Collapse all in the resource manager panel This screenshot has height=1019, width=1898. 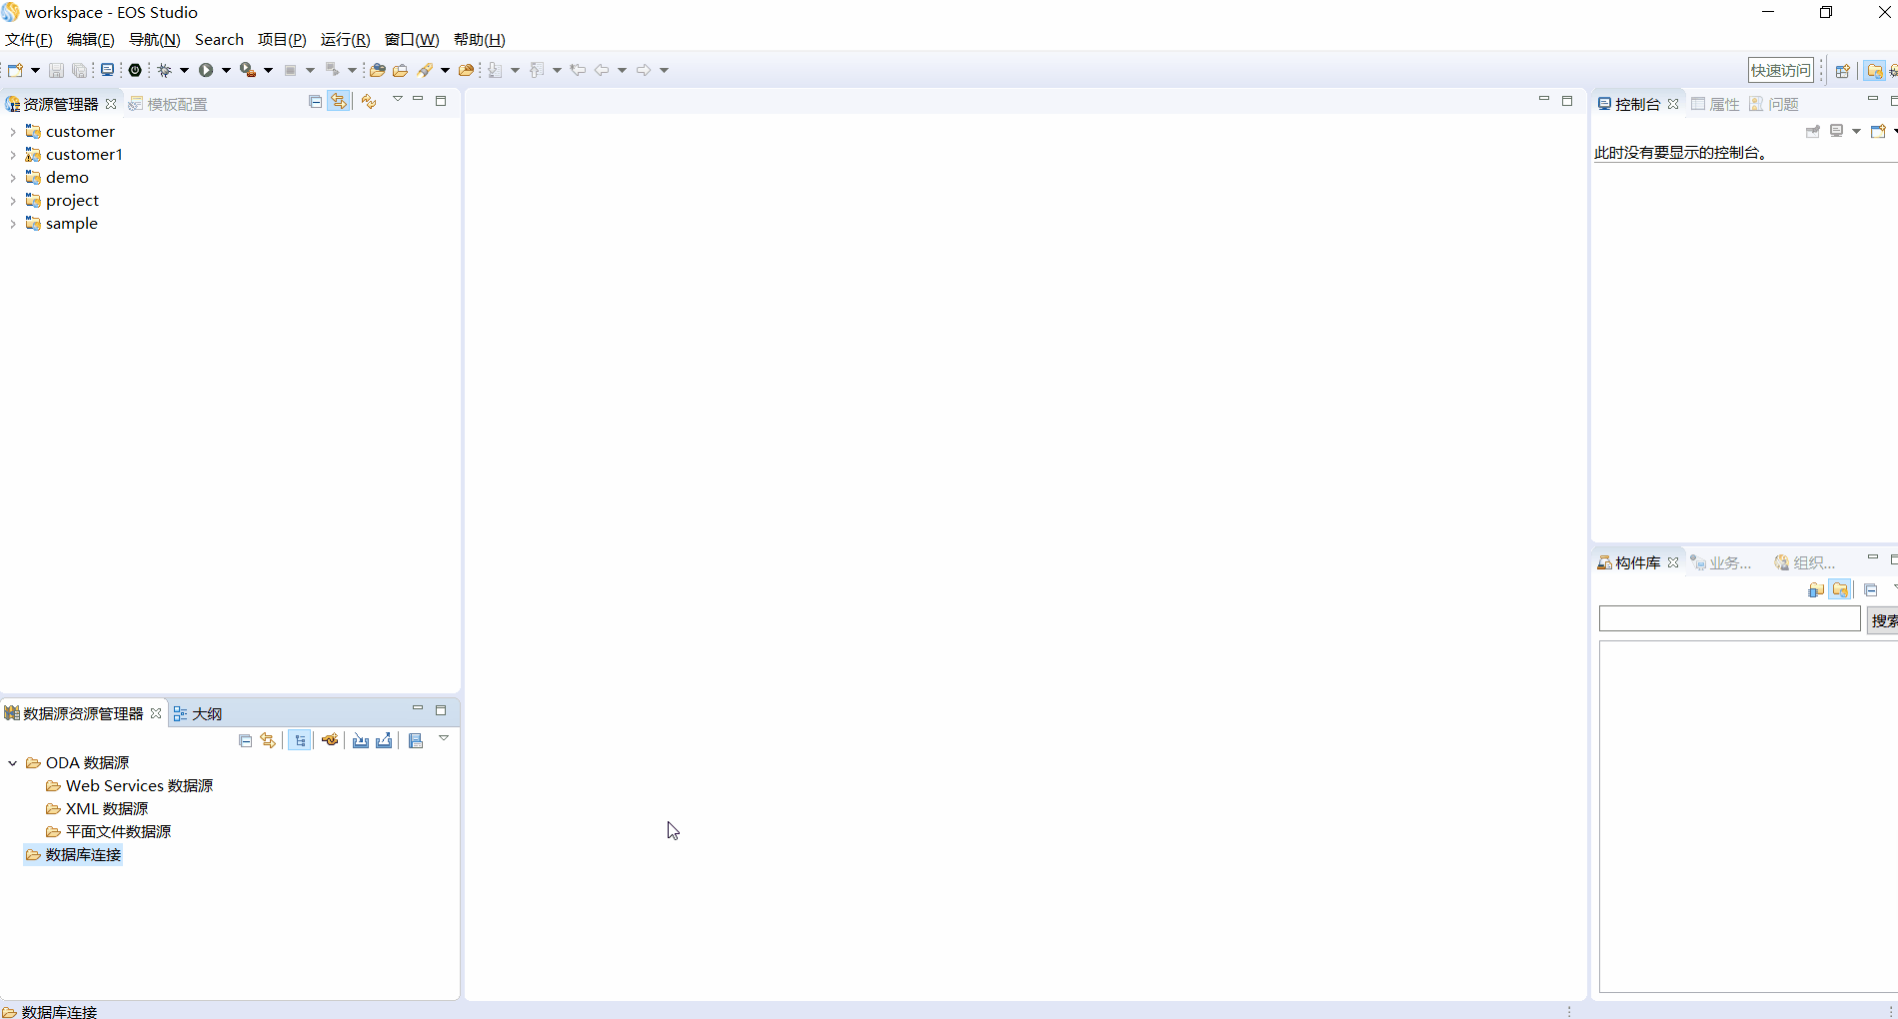[316, 102]
